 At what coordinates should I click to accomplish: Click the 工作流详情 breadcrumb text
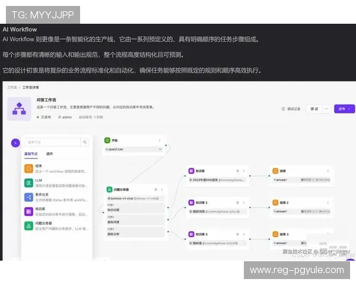[x=30, y=87]
